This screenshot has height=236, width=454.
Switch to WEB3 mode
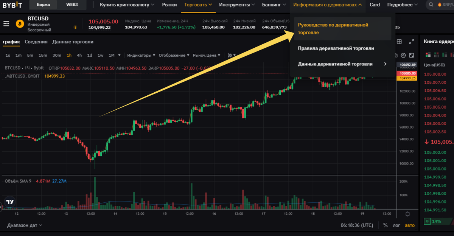72,5
